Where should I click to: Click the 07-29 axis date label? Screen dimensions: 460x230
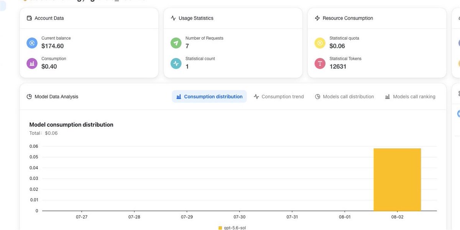coord(187,217)
